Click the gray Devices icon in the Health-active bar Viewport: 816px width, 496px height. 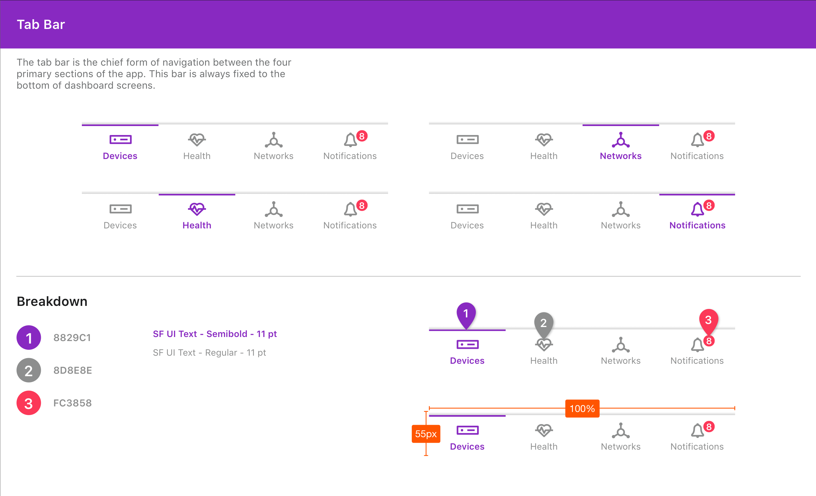click(x=120, y=209)
